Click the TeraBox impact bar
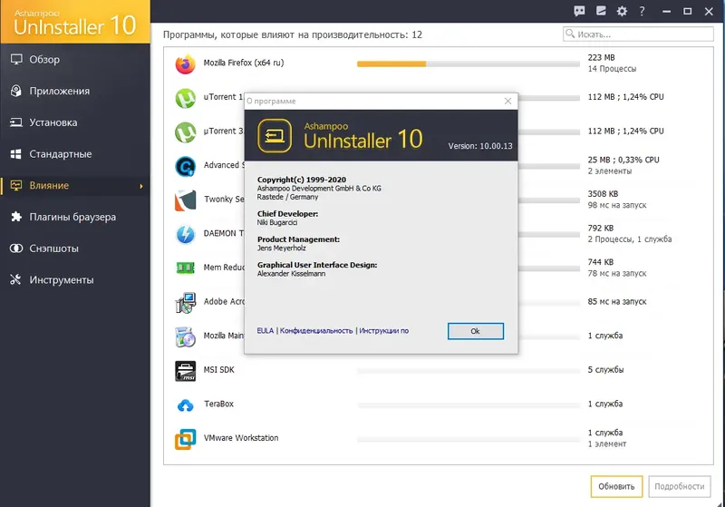 pyautogui.click(x=469, y=405)
